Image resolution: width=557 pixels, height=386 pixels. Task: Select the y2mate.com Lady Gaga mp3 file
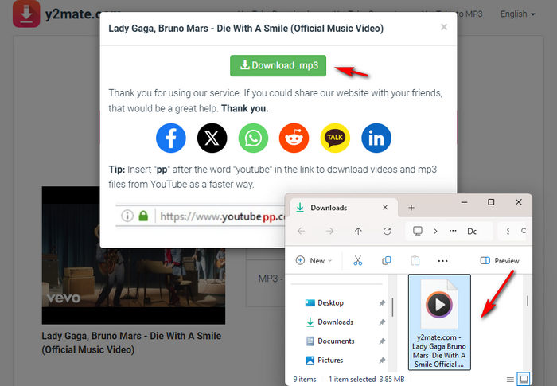[x=439, y=322]
